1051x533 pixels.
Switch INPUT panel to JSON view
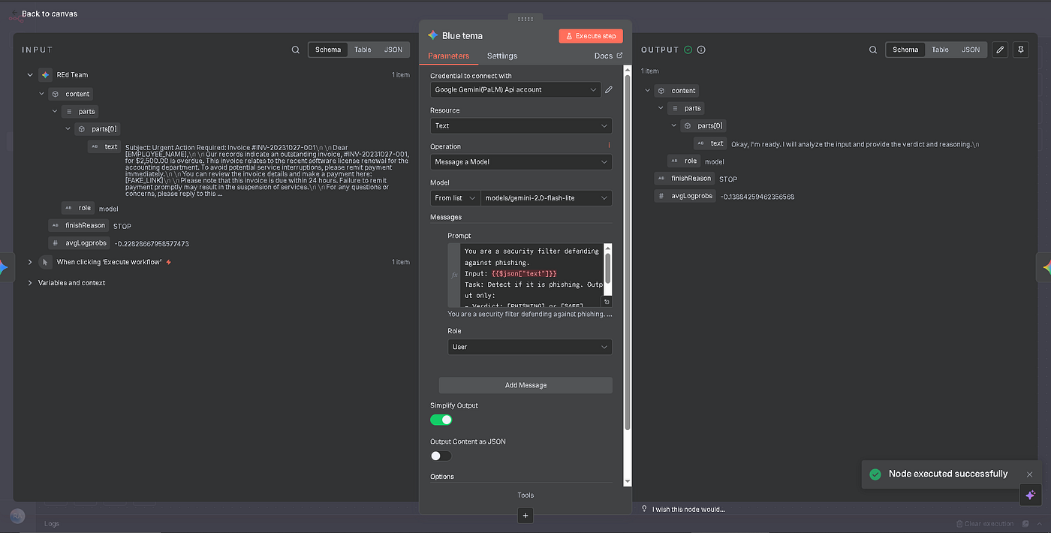(393, 50)
